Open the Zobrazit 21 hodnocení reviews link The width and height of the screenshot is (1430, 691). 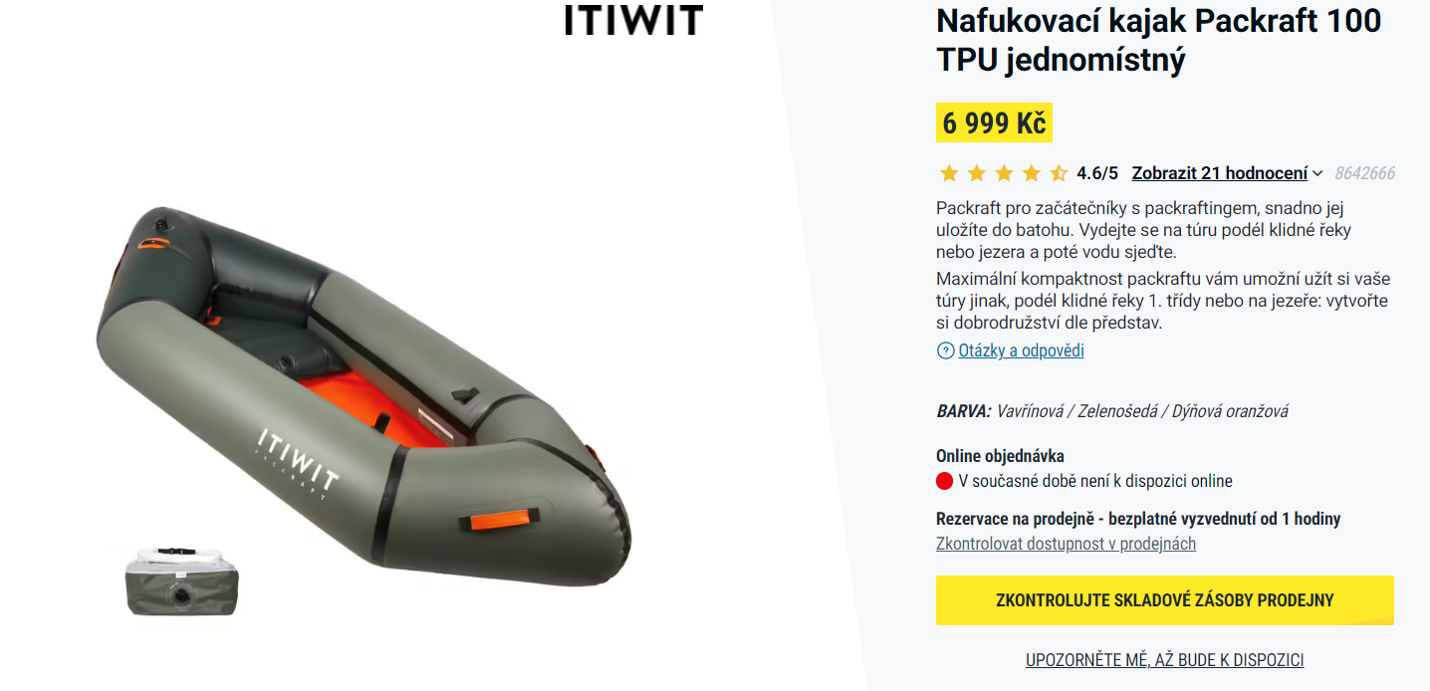click(x=1220, y=173)
